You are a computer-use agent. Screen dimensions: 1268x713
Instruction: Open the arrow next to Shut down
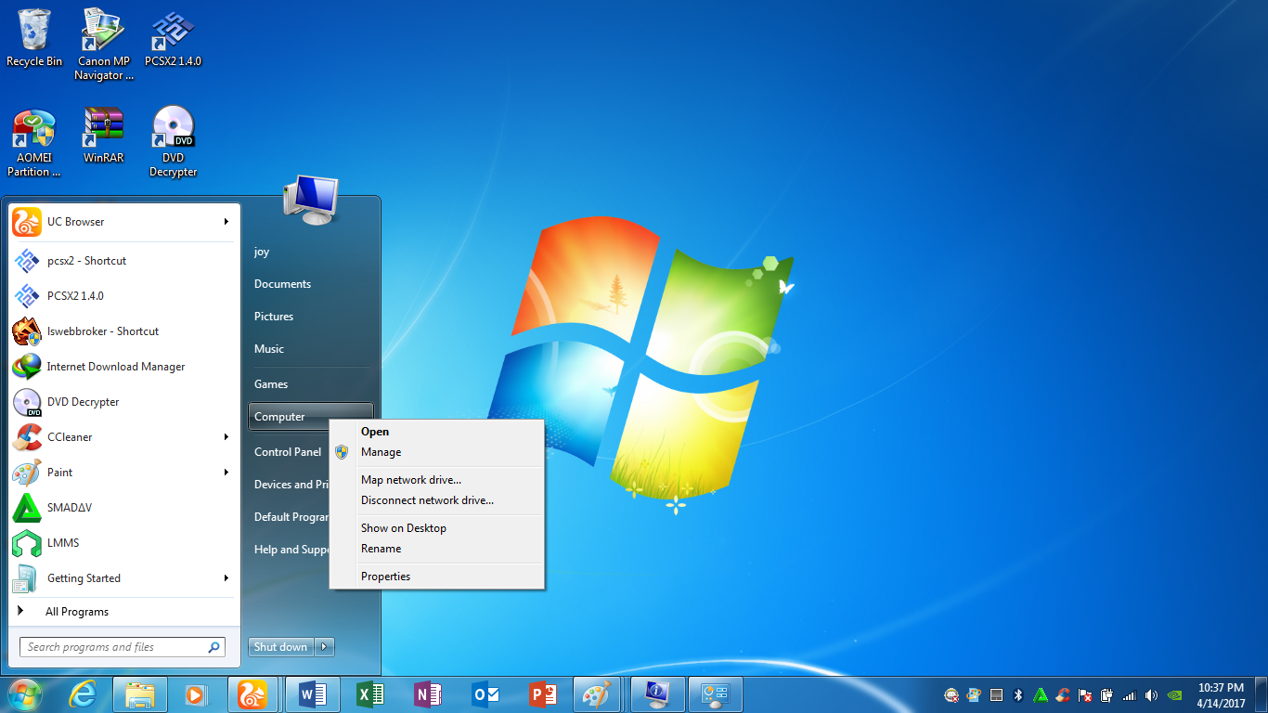point(324,647)
